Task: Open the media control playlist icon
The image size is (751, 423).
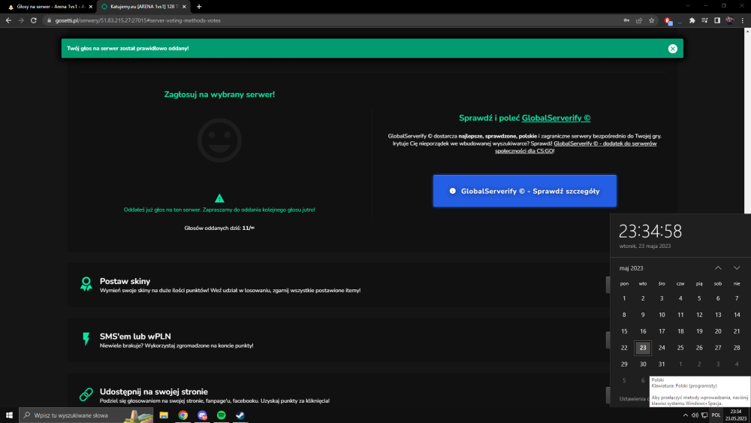Action: click(x=704, y=20)
